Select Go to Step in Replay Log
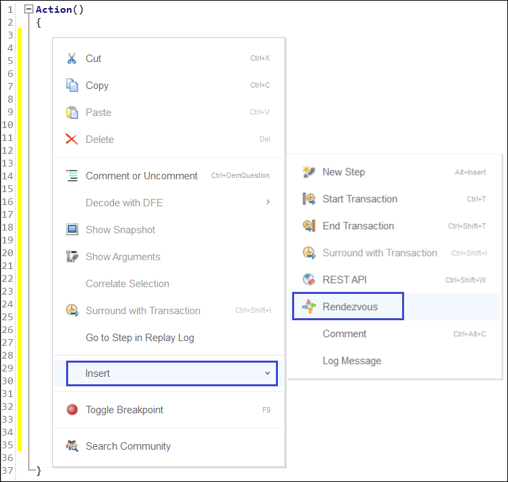The image size is (508, 482). (x=140, y=338)
